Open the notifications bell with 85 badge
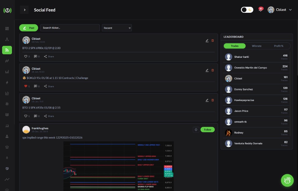The image size is (298, 191). (260, 10)
